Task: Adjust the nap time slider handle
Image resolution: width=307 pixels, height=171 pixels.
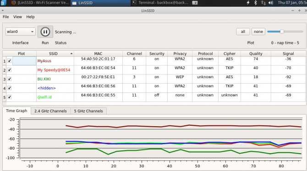Action: (282, 32)
